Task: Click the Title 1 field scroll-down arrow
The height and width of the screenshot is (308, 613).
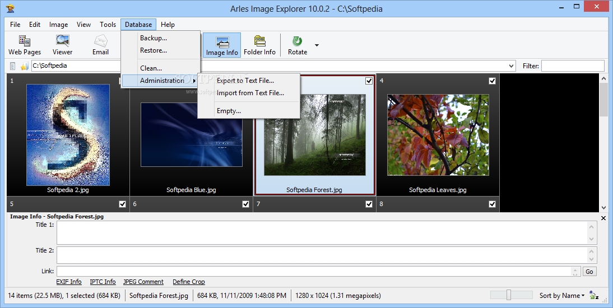Action: click(x=591, y=239)
